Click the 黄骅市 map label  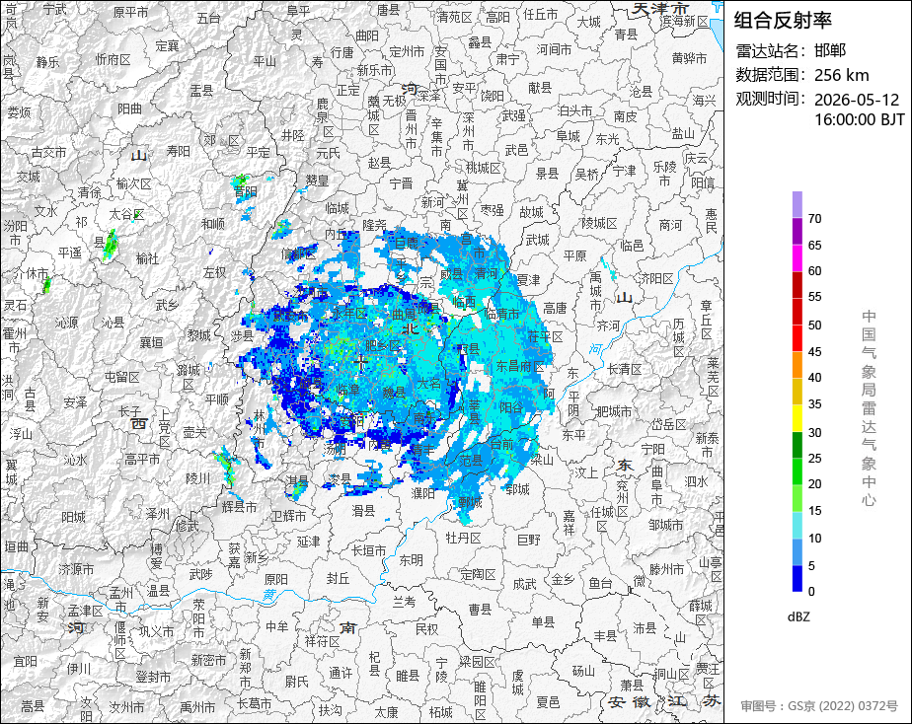pyautogui.click(x=689, y=58)
